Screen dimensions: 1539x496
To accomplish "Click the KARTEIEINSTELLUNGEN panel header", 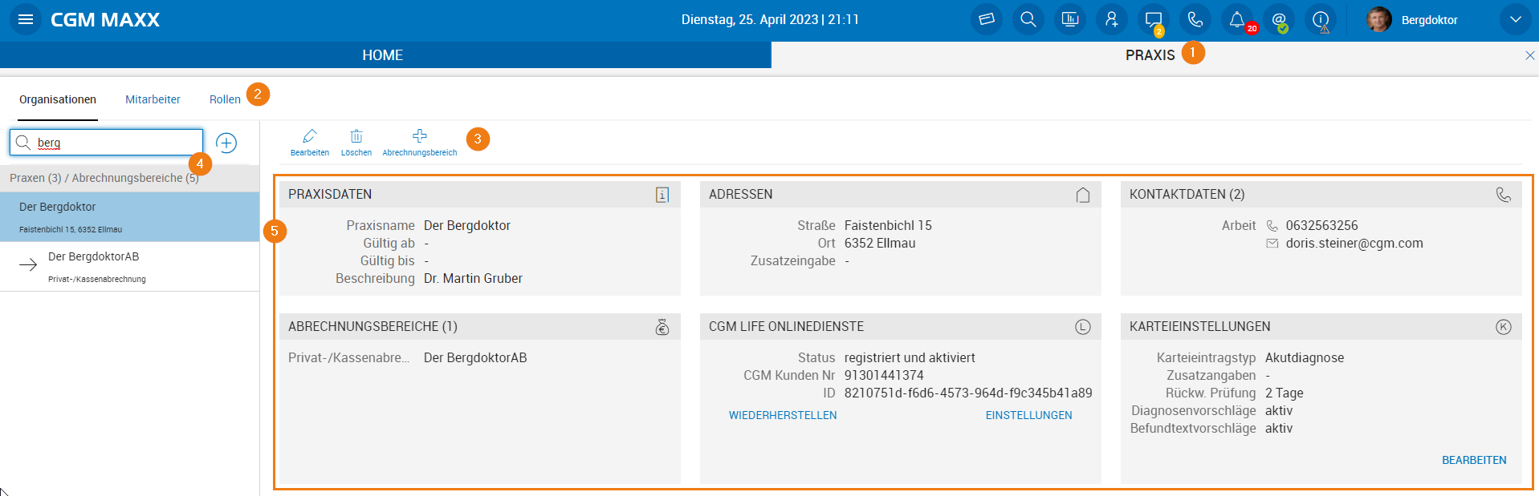I will pyautogui.click(x=1321, y=327).
